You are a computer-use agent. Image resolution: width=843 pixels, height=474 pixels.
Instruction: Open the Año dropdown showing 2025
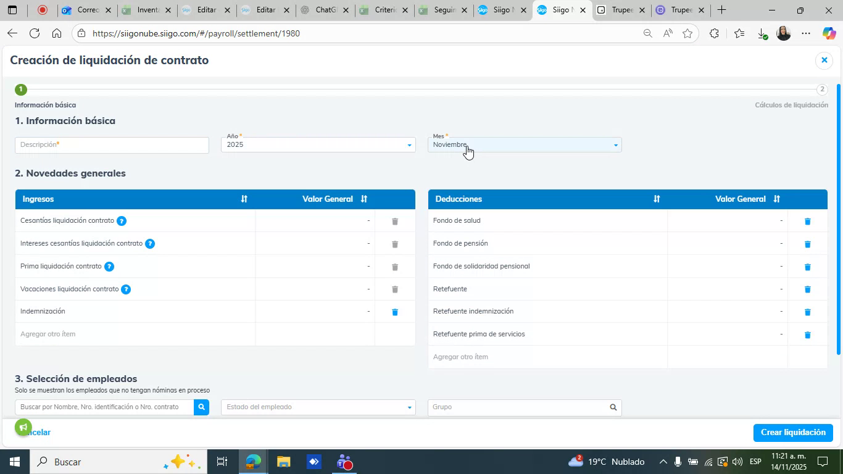pyautogui.click(x=318, y=145)
